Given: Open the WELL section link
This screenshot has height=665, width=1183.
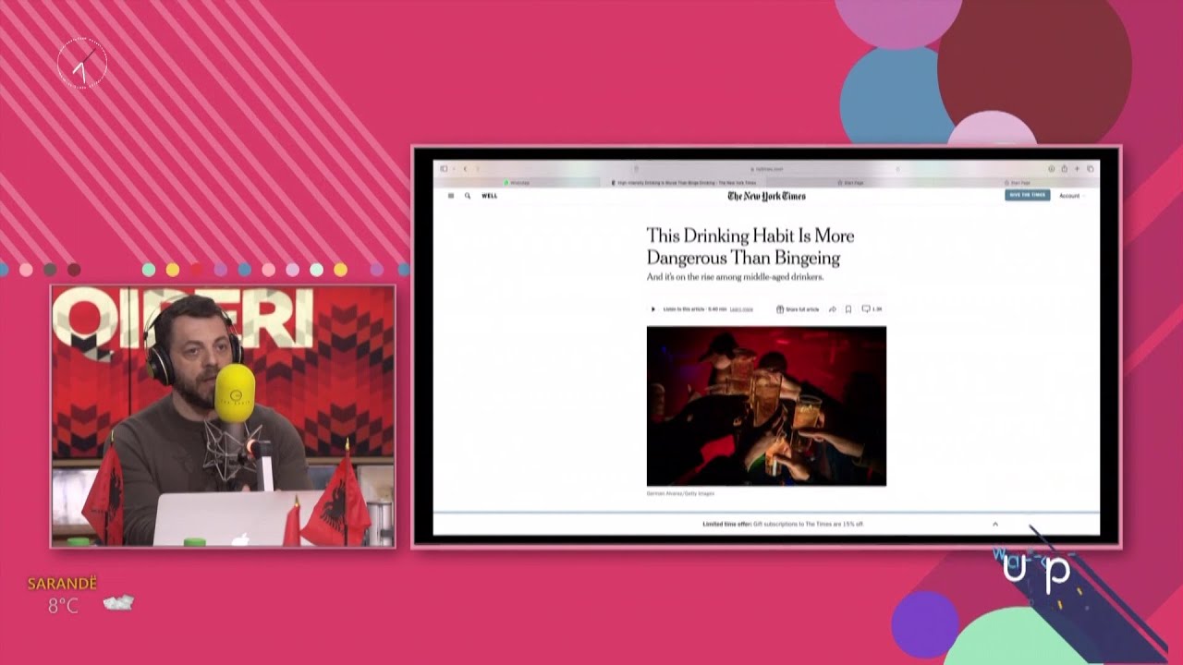Looking at the screenshot, I should tap(490, 196).
